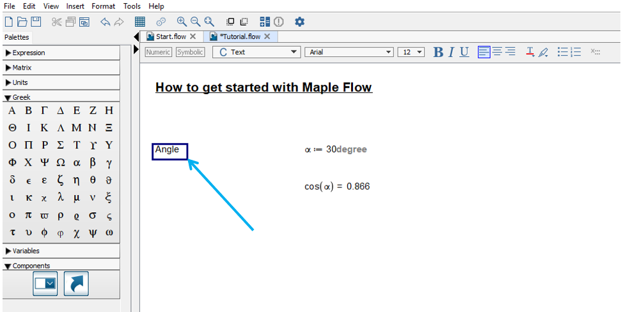Open the Edit menu
Image resolution: width=621 pixels, height=312 pixels.
(29, 6)
